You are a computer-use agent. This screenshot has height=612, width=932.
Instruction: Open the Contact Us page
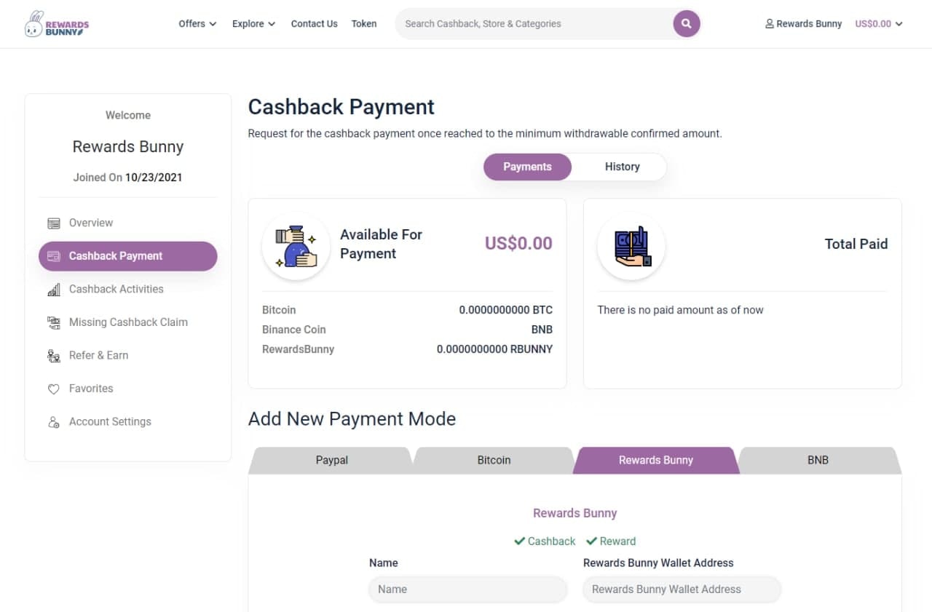coord(314,23)
